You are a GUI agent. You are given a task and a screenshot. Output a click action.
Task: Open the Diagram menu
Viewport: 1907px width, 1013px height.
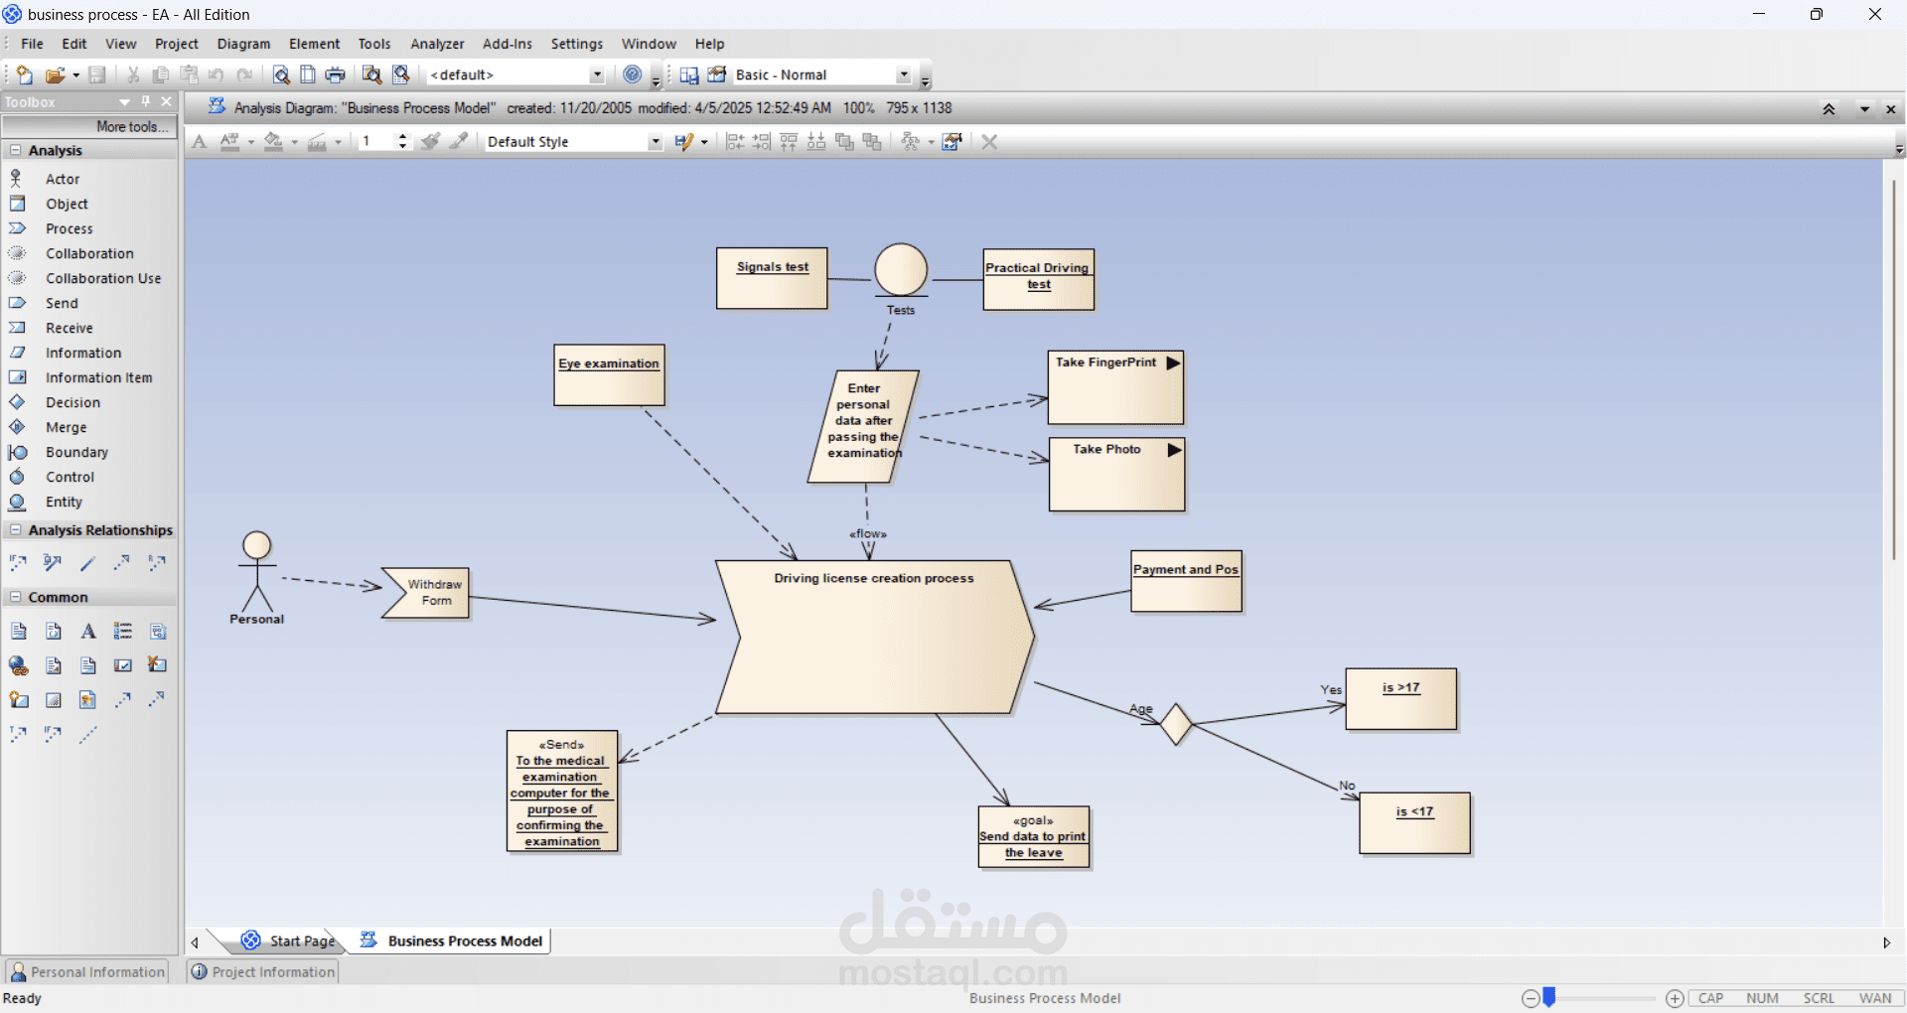pos(243,44)
